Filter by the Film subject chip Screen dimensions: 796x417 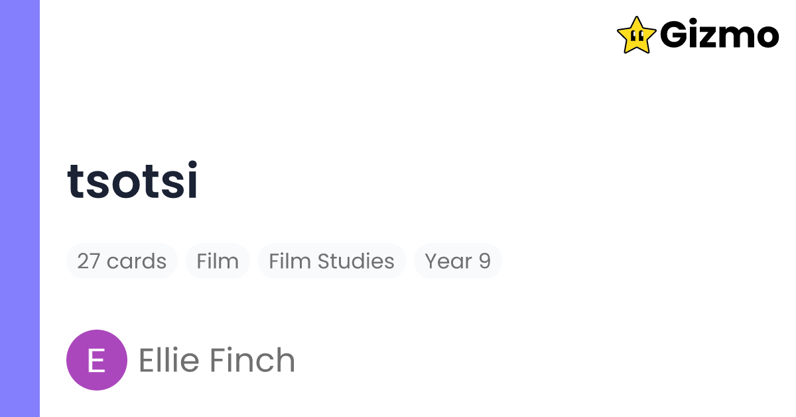218,261
